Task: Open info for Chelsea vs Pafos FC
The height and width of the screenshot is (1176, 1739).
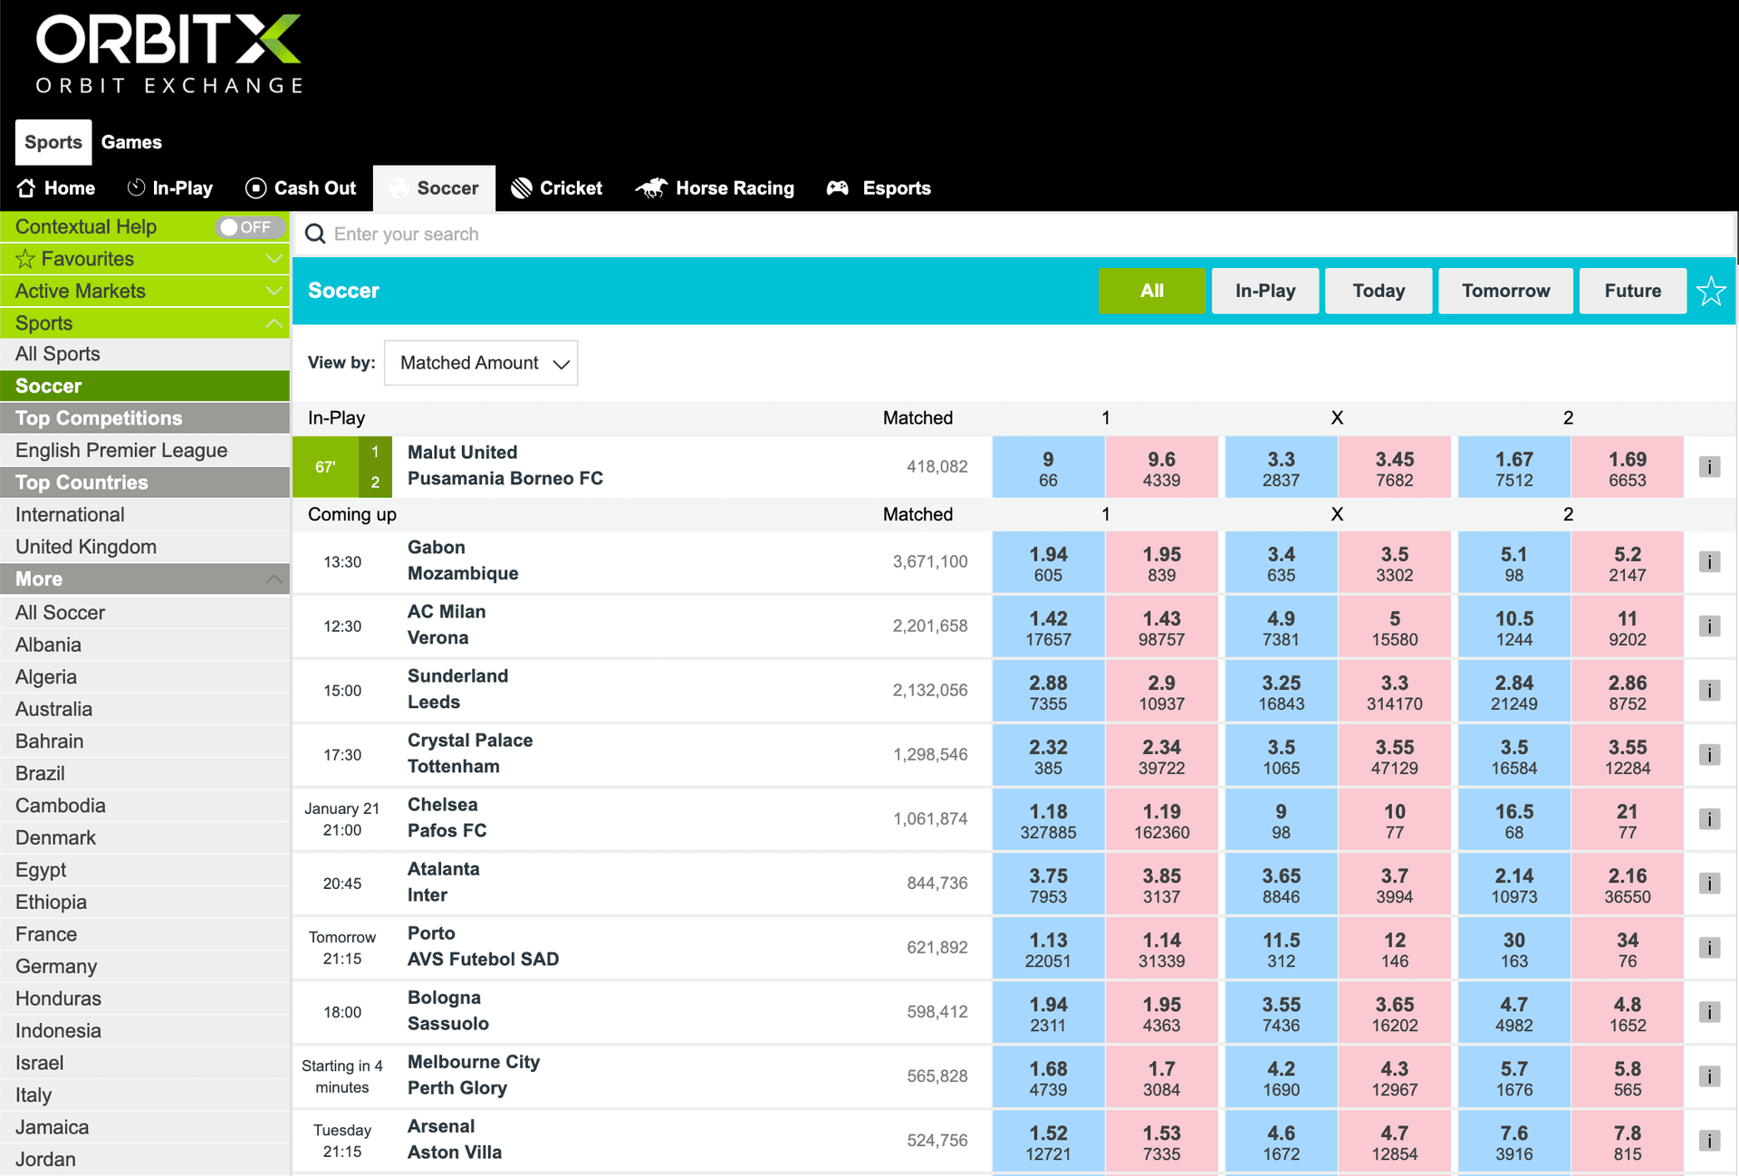Action: point(1709,818)
